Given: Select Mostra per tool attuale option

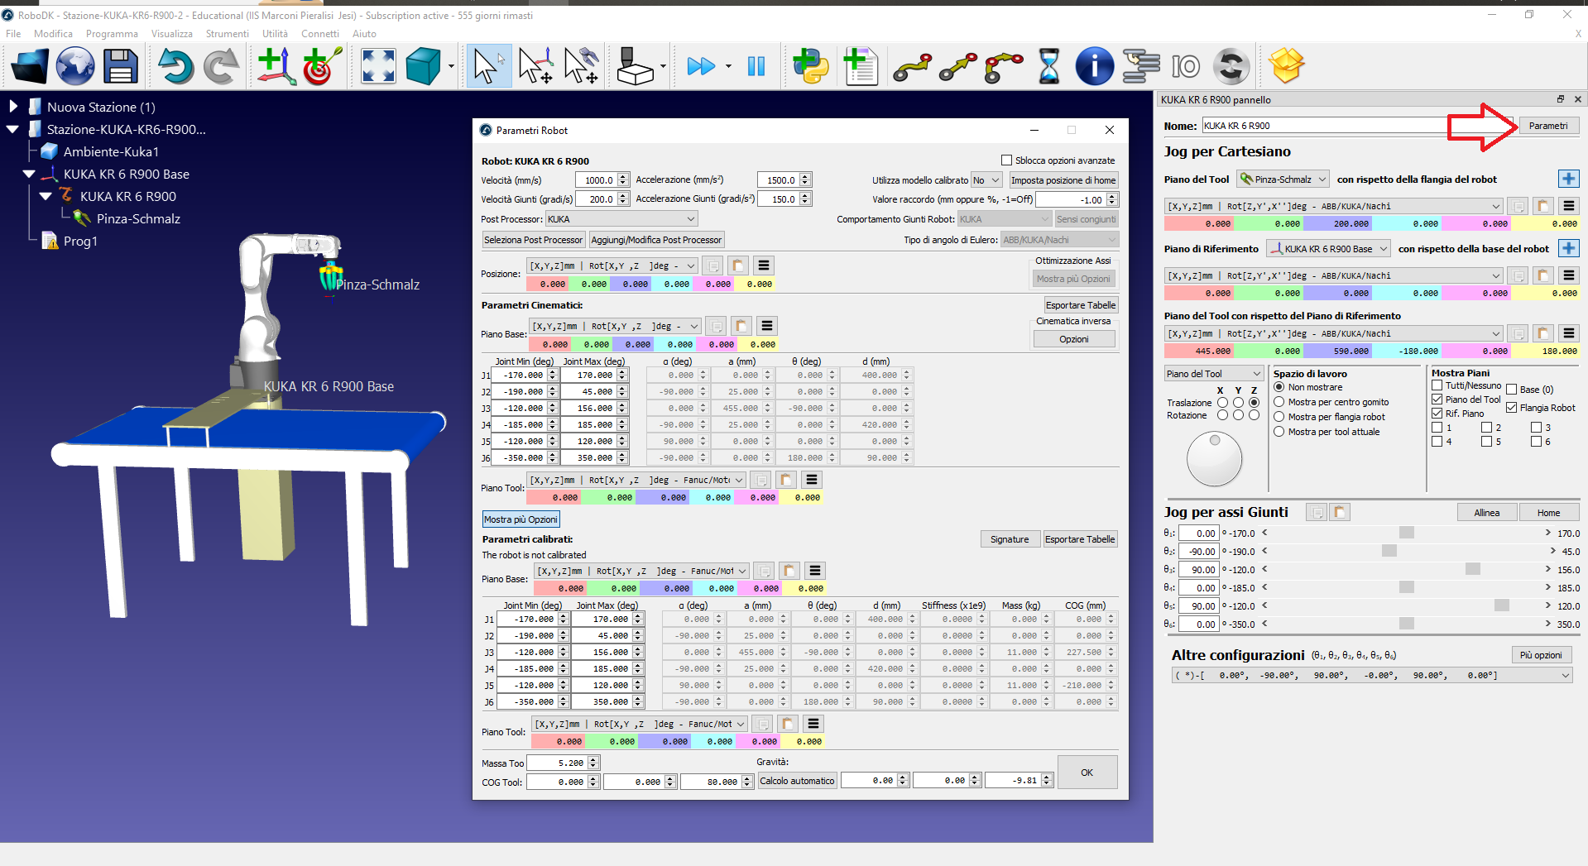Looking at the screenshot, I should [1279, 432].
